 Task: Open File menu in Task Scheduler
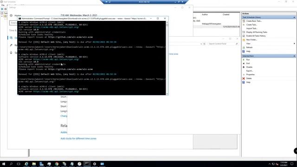[3, 5]
